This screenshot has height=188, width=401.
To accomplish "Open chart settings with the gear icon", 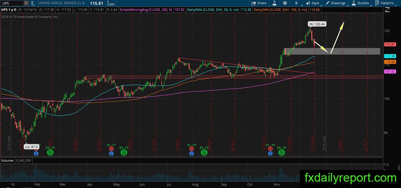I will (x=285, y=3).
